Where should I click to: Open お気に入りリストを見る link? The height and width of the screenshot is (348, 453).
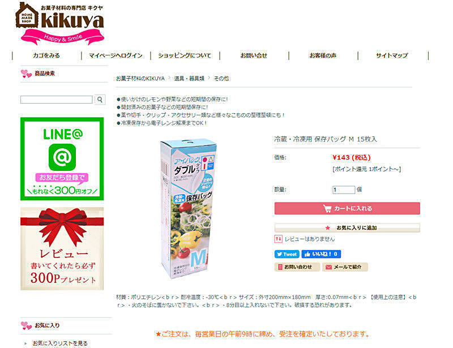(60, 343)
